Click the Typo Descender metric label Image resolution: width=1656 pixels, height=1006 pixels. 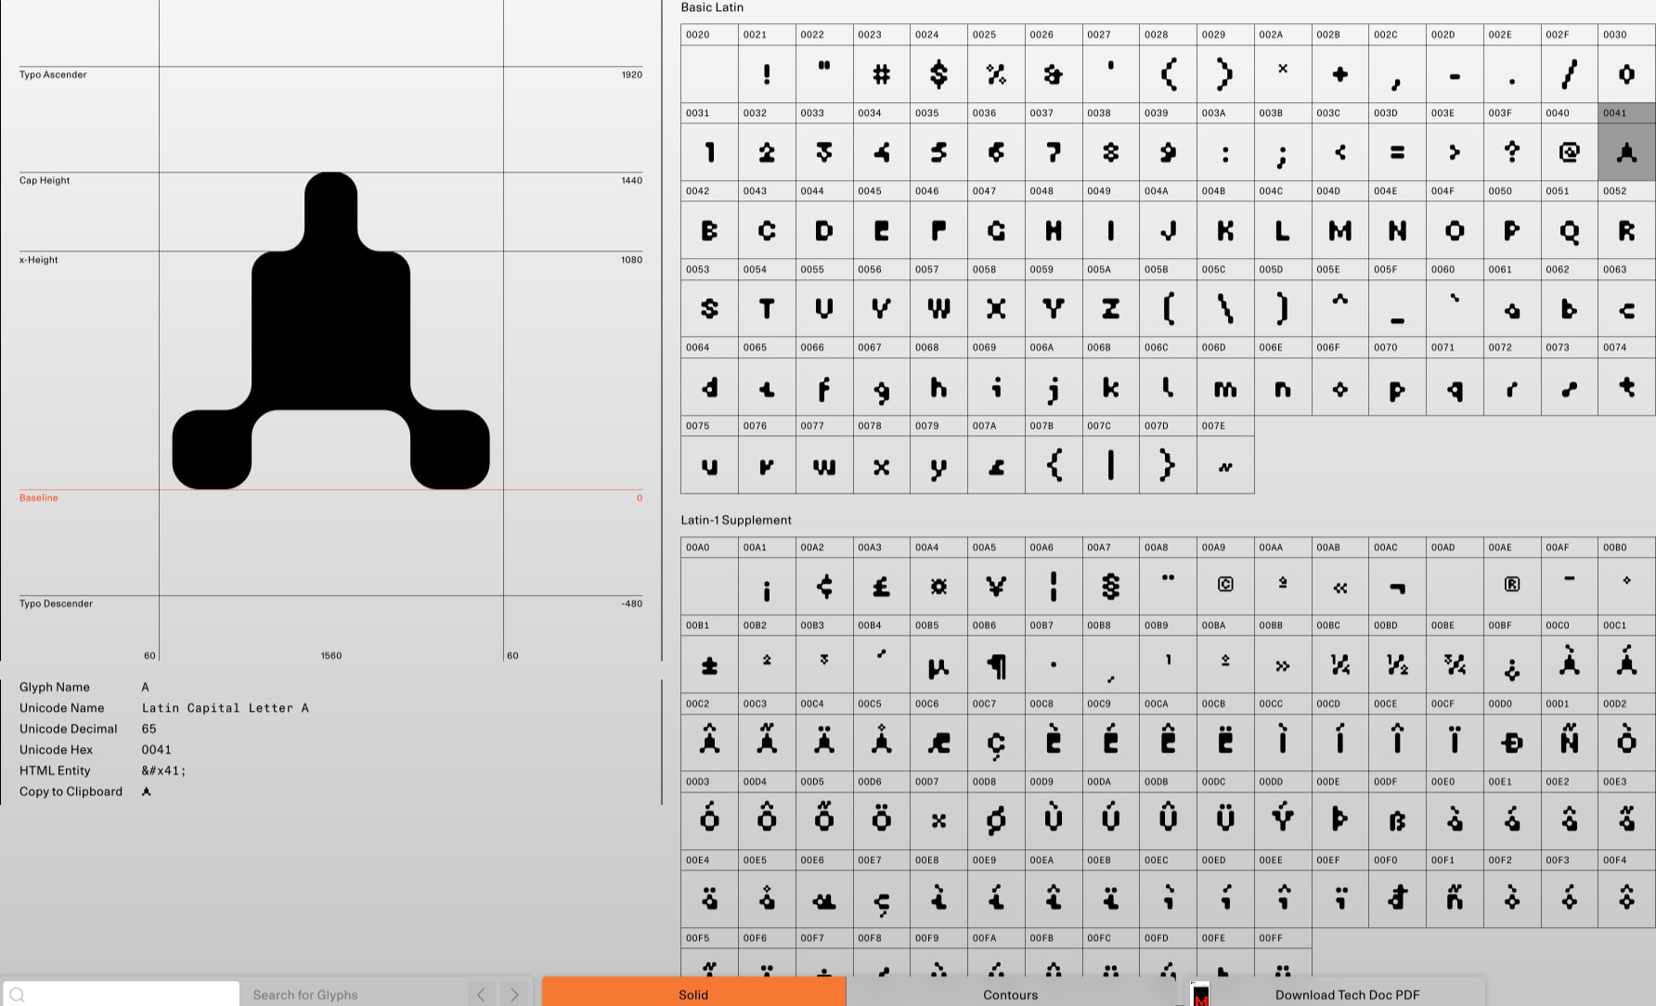(56, 603)
